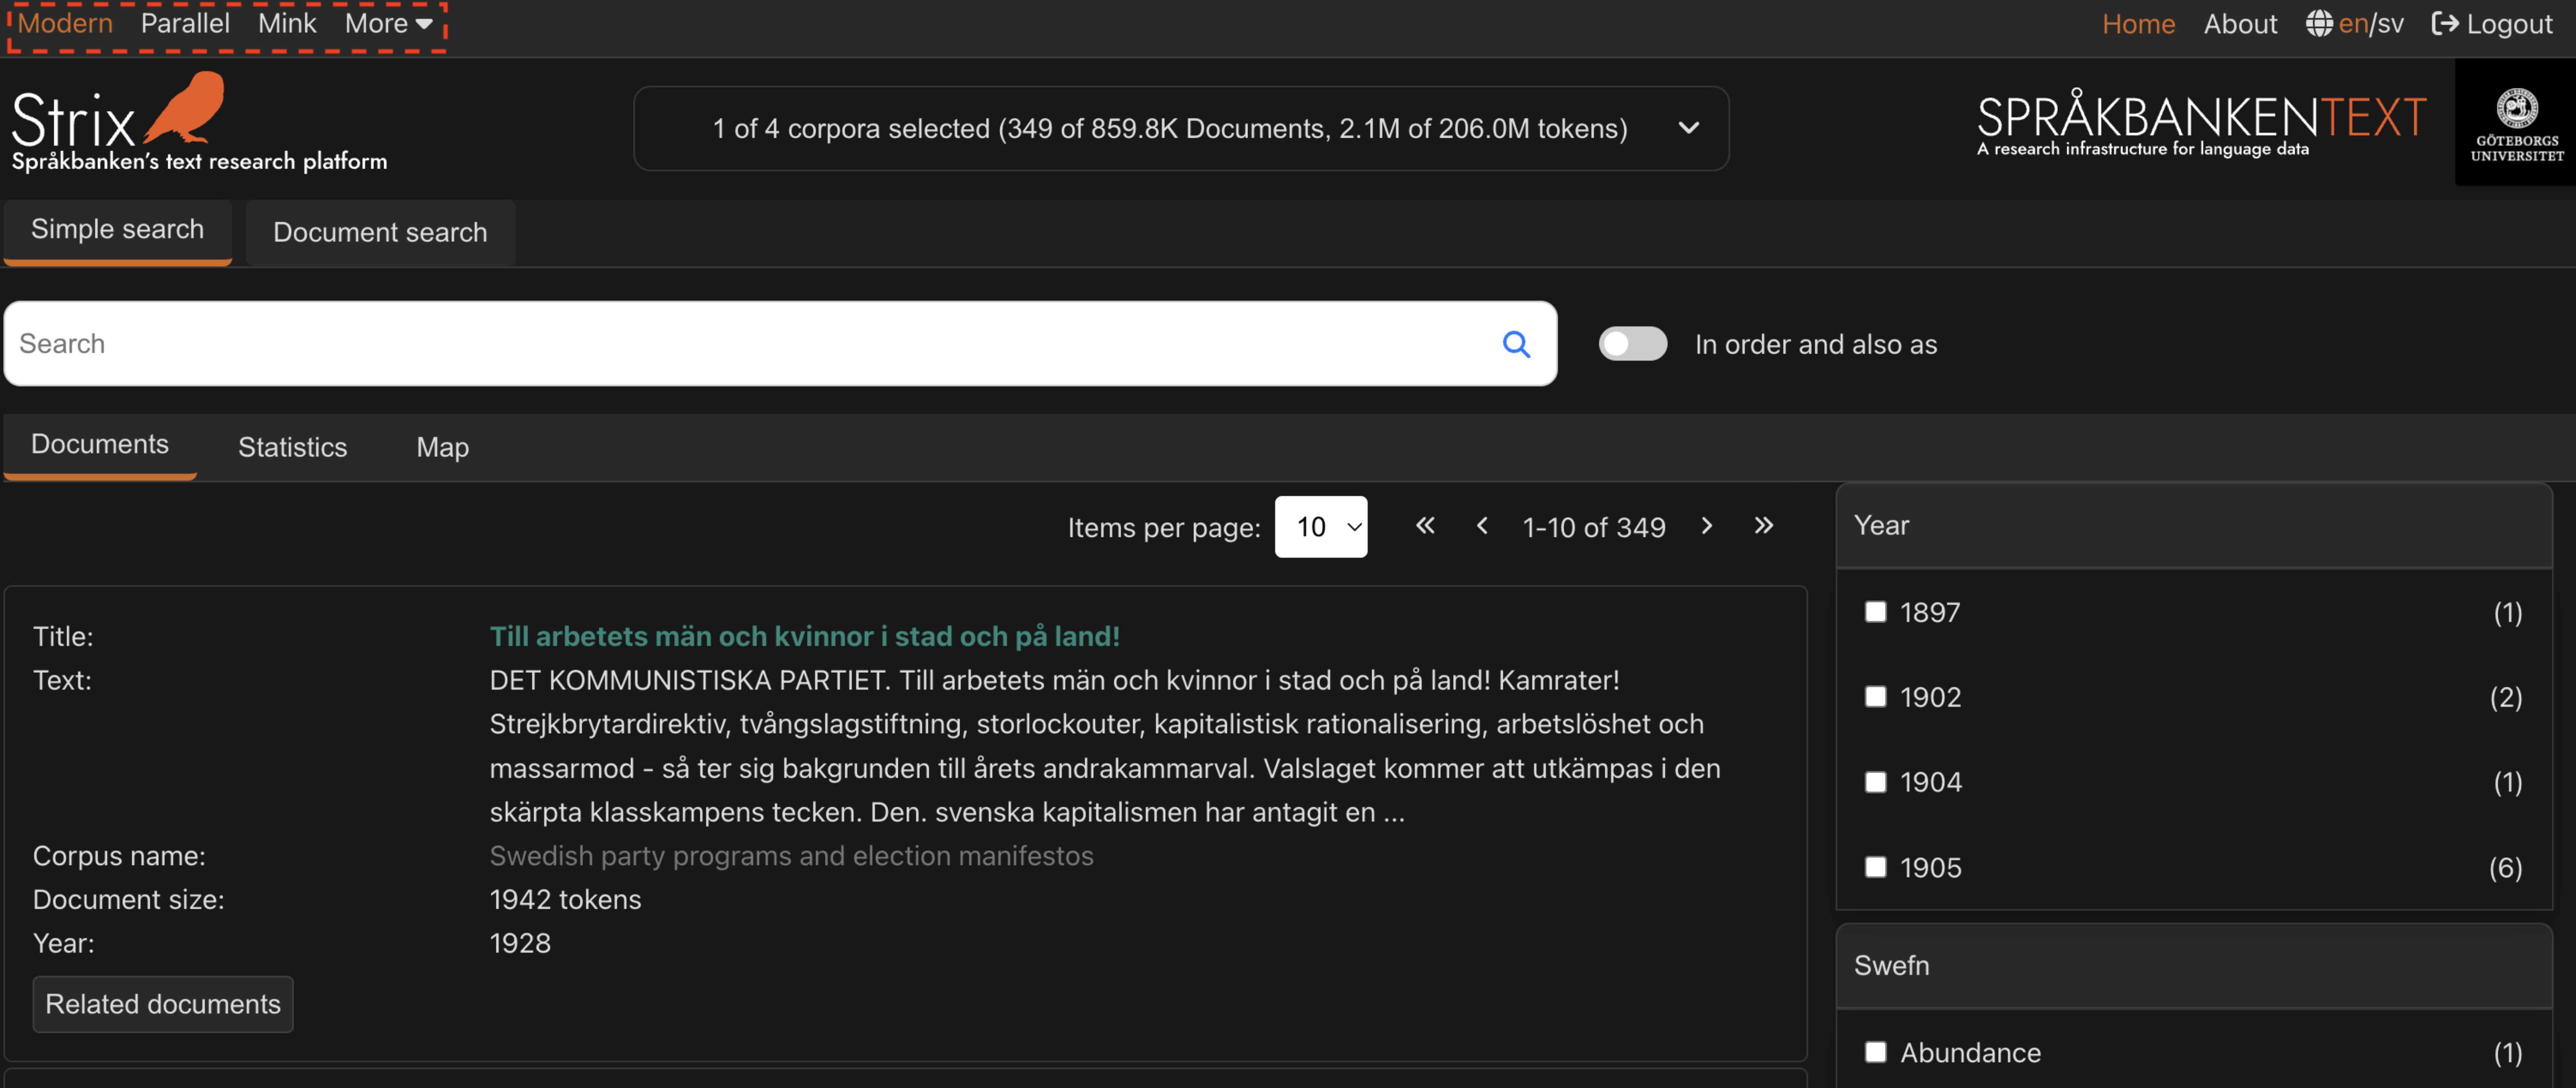This screenshot has height=1088, width=2576.
Task: Check the 1902 year filter
Action: coord(1875,697)
